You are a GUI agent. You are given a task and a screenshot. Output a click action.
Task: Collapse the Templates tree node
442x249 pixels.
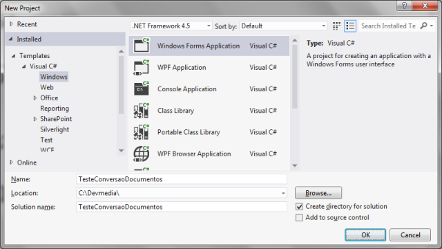click(13, 56)
